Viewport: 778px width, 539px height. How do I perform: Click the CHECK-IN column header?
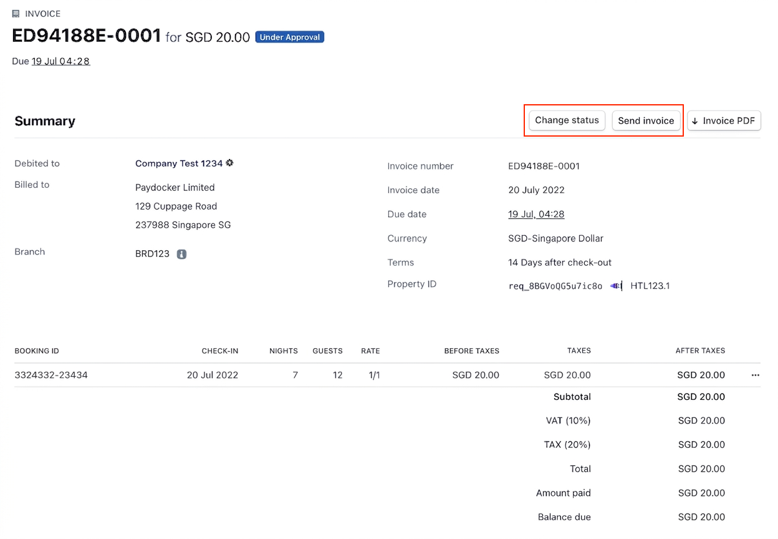(x=219, y=351)
